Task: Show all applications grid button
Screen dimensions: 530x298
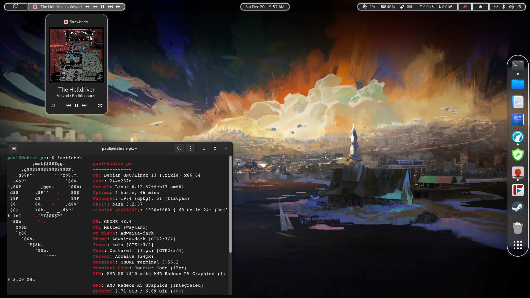Action: pos(518,245)
